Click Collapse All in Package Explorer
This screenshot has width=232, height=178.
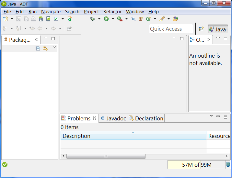coord(38,48)
